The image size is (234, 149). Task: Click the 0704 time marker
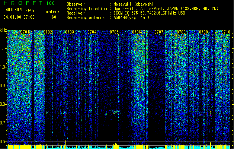point(92,32)
